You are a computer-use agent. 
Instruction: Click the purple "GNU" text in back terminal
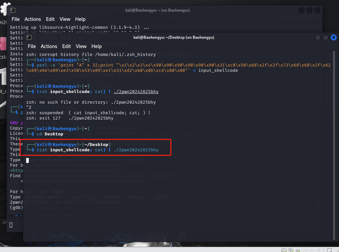pyautogui.click(x=14, y=123)
